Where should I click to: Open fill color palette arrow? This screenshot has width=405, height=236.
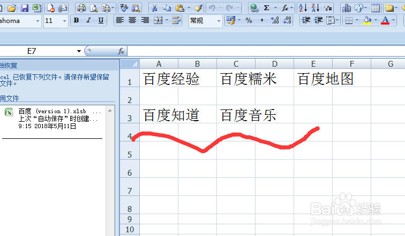(x=376, y=20)
